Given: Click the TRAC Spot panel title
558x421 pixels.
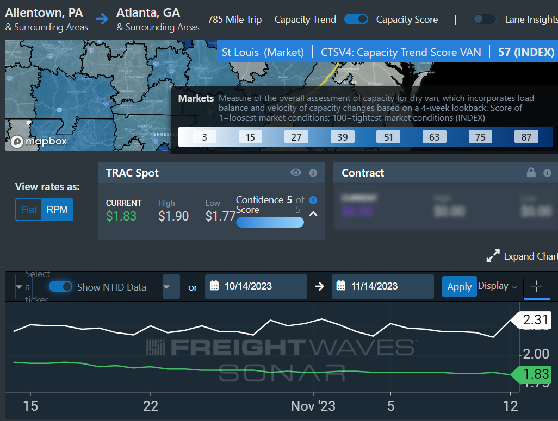Looking at the screenshot, I should tap(132, 173).
